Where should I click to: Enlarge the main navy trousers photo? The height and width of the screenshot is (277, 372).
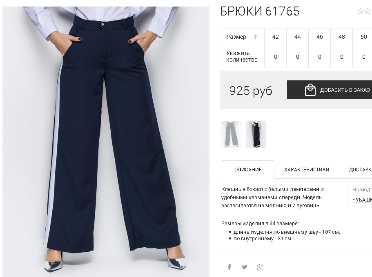[x=106, y=142]
